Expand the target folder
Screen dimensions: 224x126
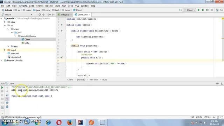click(x=5, y=50)
